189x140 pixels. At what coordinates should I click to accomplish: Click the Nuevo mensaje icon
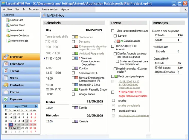click(8, 41)
